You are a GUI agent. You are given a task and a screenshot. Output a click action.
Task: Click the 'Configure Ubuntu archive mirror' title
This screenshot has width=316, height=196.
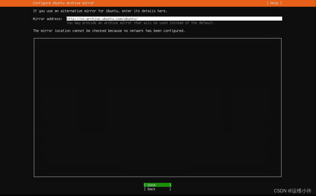point(63,3)
